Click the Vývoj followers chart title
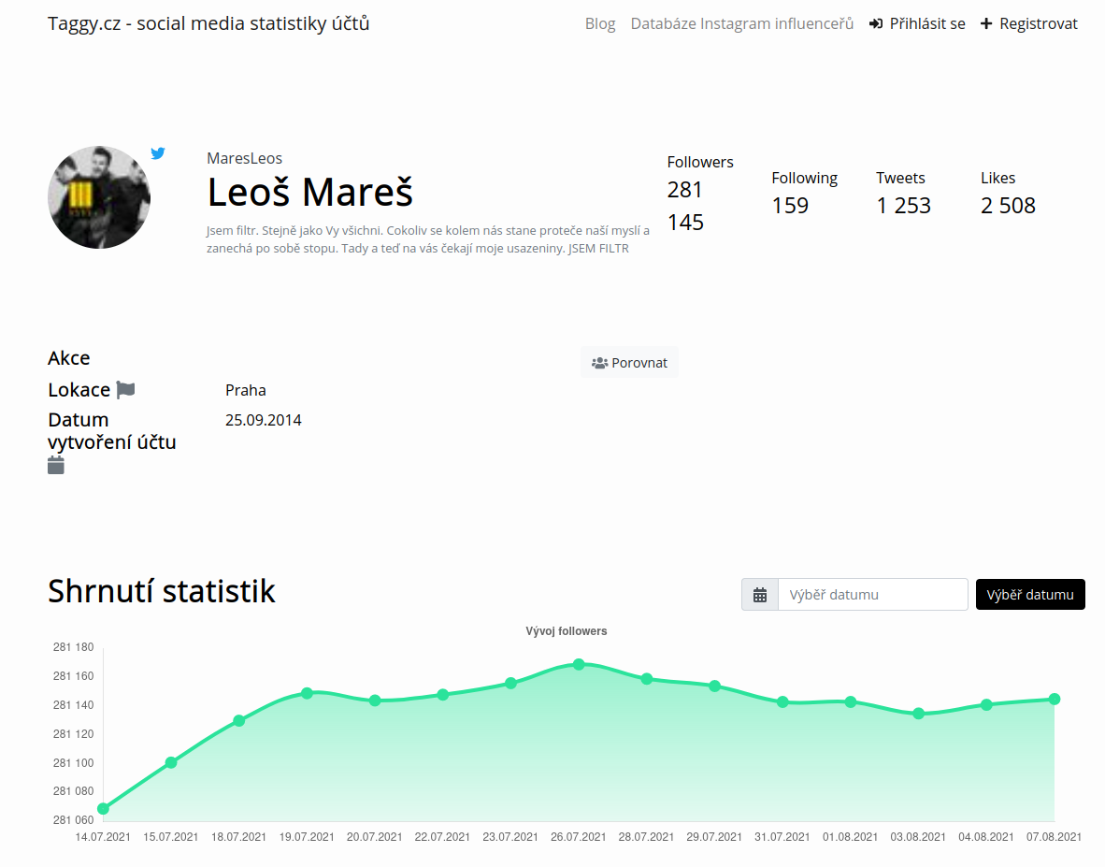Screen dimensions: 1105x867 [566, 631]
